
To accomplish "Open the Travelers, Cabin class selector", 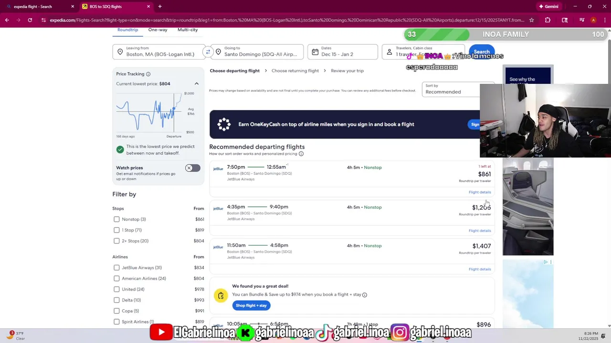I will [423, 52].
